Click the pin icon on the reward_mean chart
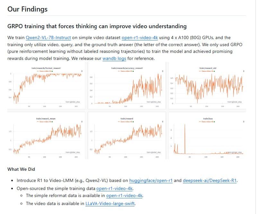The image size is (257, 214). tap(82, 121)
